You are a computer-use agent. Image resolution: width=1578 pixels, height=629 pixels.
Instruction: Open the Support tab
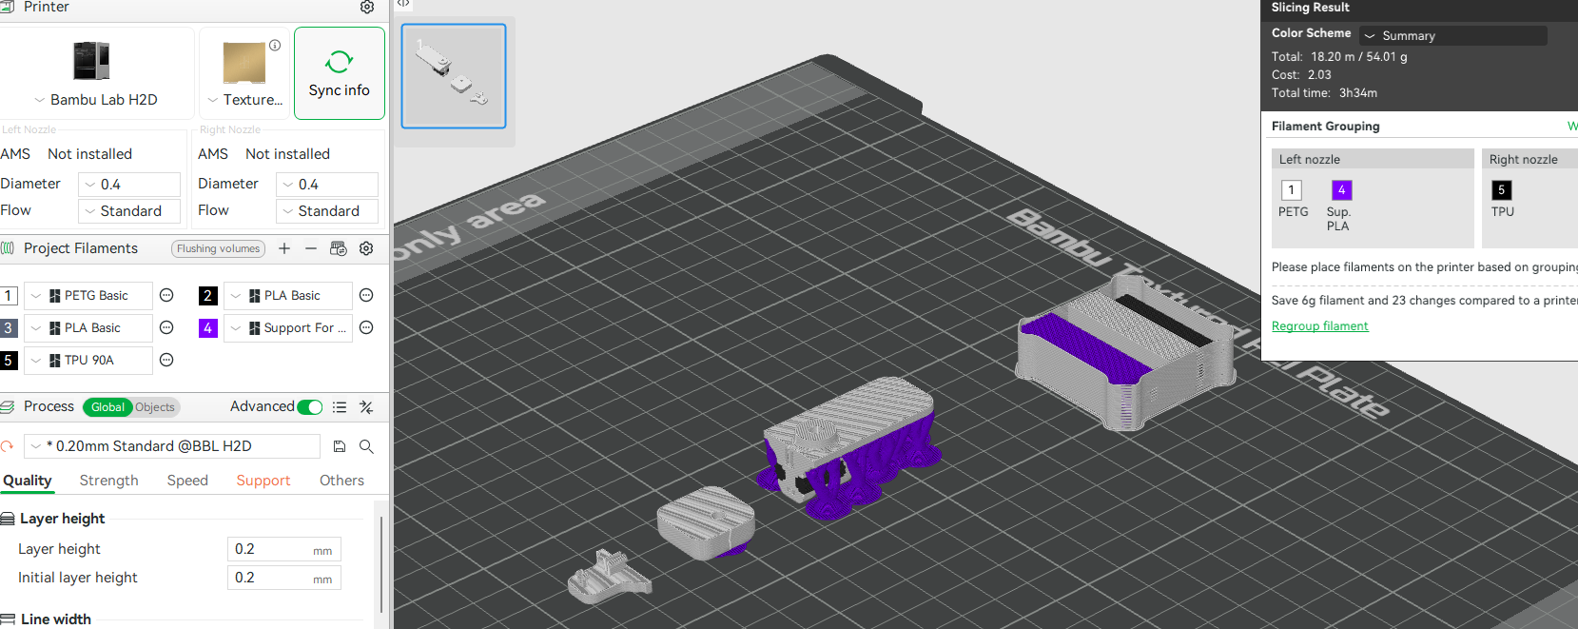(x=263, y=481)
